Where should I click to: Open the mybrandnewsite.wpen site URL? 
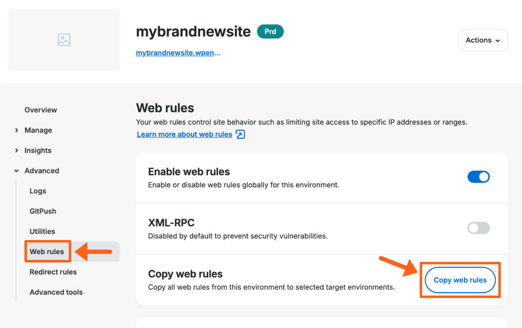pos(178,53)
